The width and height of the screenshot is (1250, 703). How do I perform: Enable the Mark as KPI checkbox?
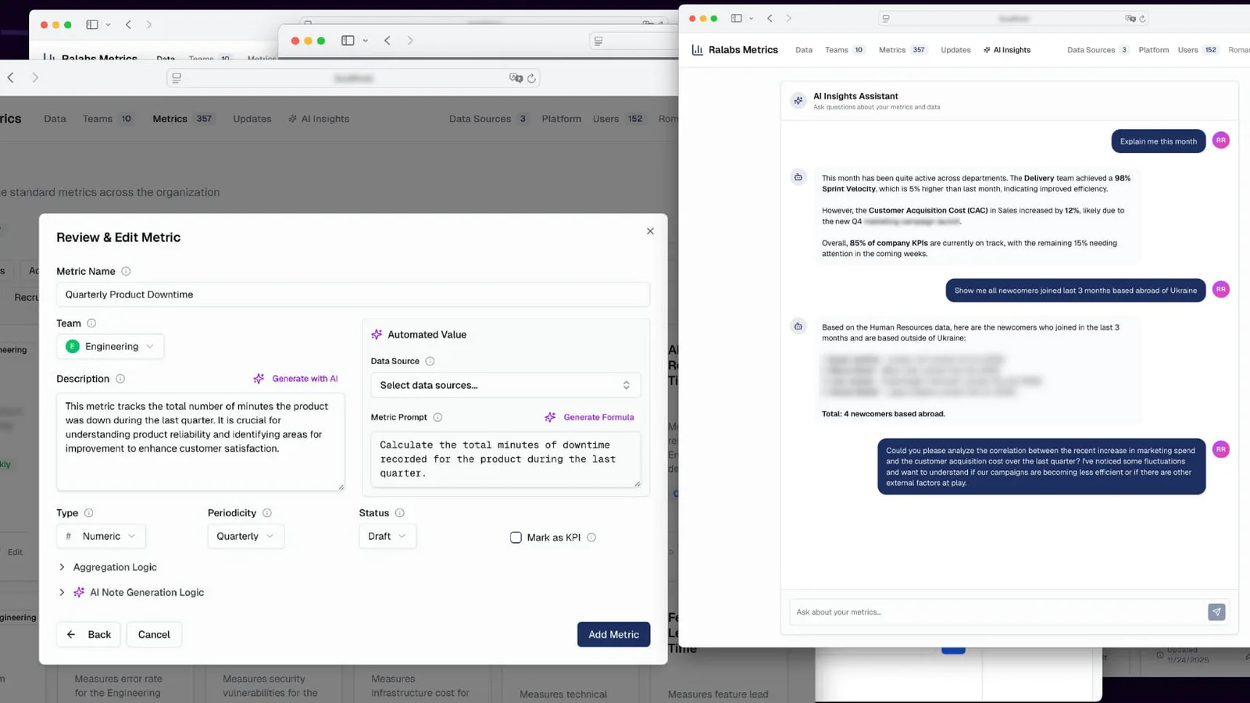click(516, 537)
